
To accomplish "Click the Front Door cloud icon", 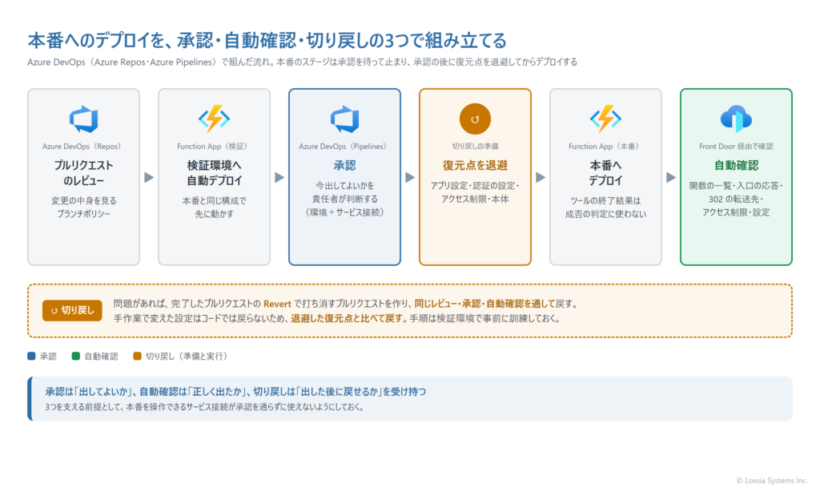I will 736,119.
